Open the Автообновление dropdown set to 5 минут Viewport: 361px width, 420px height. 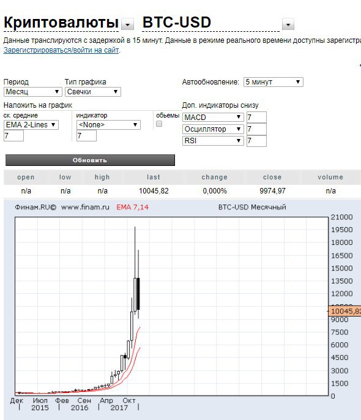point(274,82)
